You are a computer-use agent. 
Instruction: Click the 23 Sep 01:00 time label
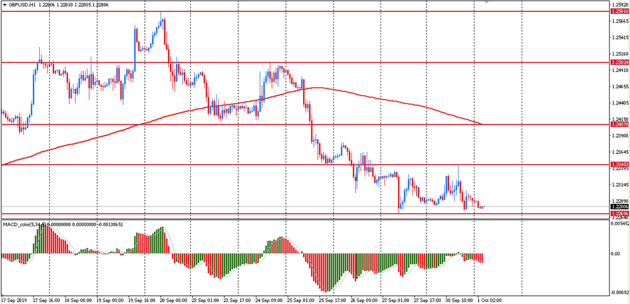(205, 300)
